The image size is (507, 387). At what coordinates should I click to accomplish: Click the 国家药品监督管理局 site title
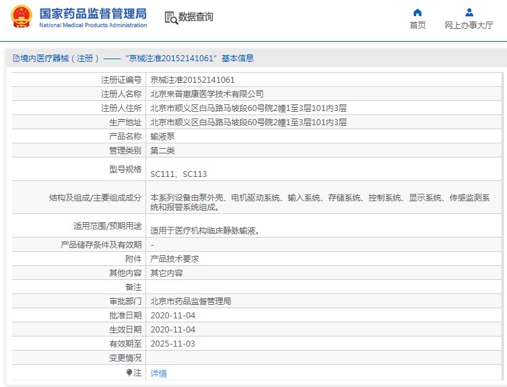[93, 13]
